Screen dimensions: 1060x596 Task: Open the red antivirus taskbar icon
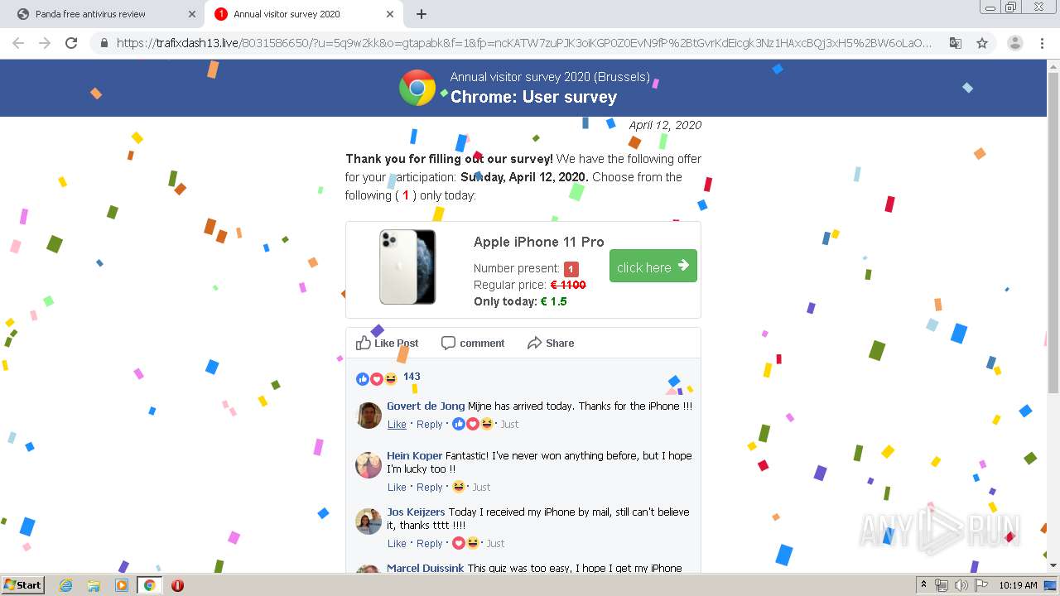click(x=177, y=584)
